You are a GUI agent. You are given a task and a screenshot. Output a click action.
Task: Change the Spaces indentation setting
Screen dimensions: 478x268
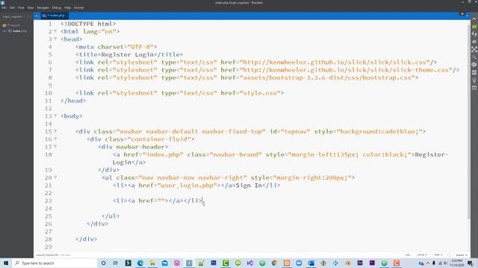click(462, 255)
